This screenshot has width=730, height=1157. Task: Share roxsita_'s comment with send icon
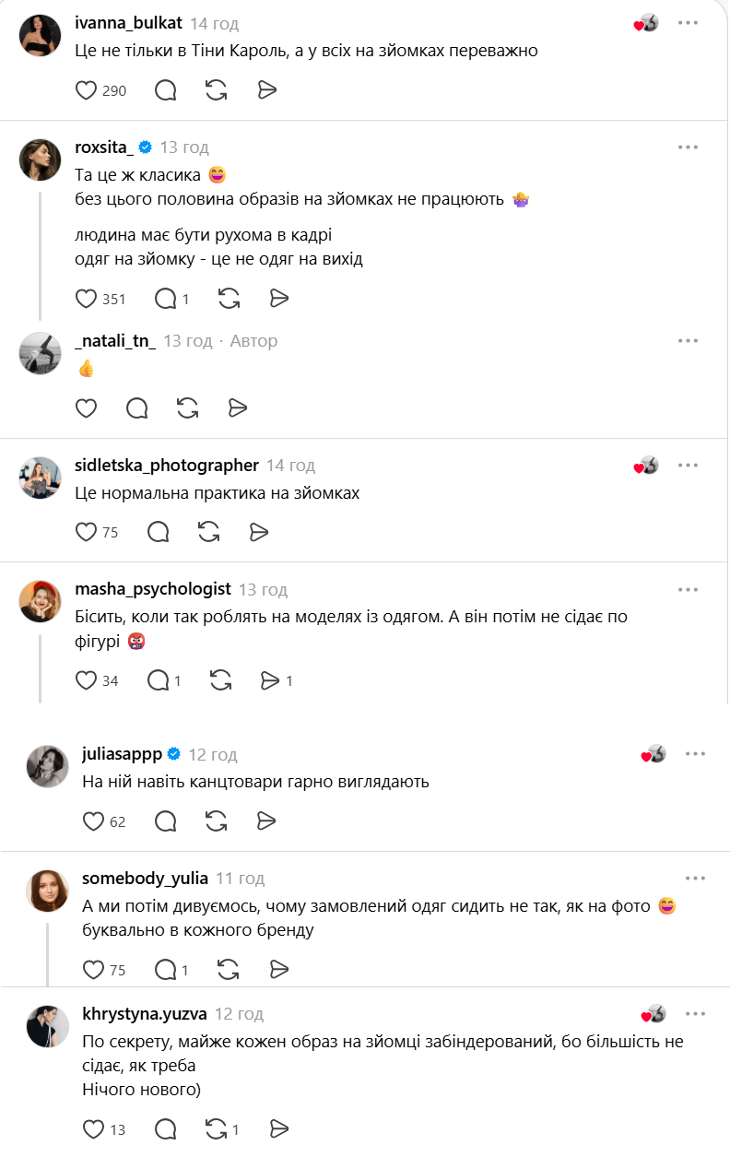(x=279, y=299)
